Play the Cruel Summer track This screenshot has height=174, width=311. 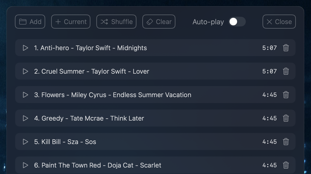25,71
